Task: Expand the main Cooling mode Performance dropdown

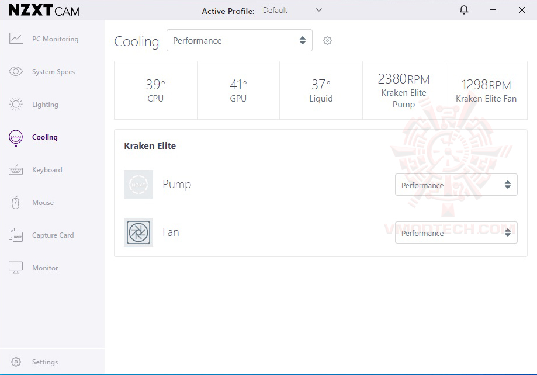Action: 240,40
